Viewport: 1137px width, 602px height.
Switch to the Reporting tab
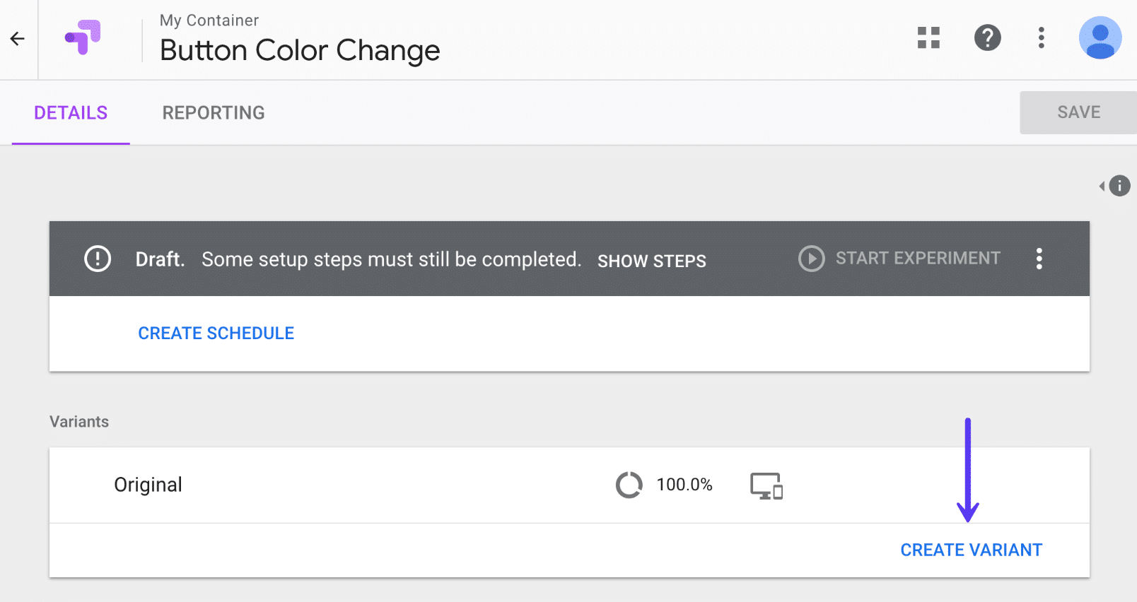[213, 112]
